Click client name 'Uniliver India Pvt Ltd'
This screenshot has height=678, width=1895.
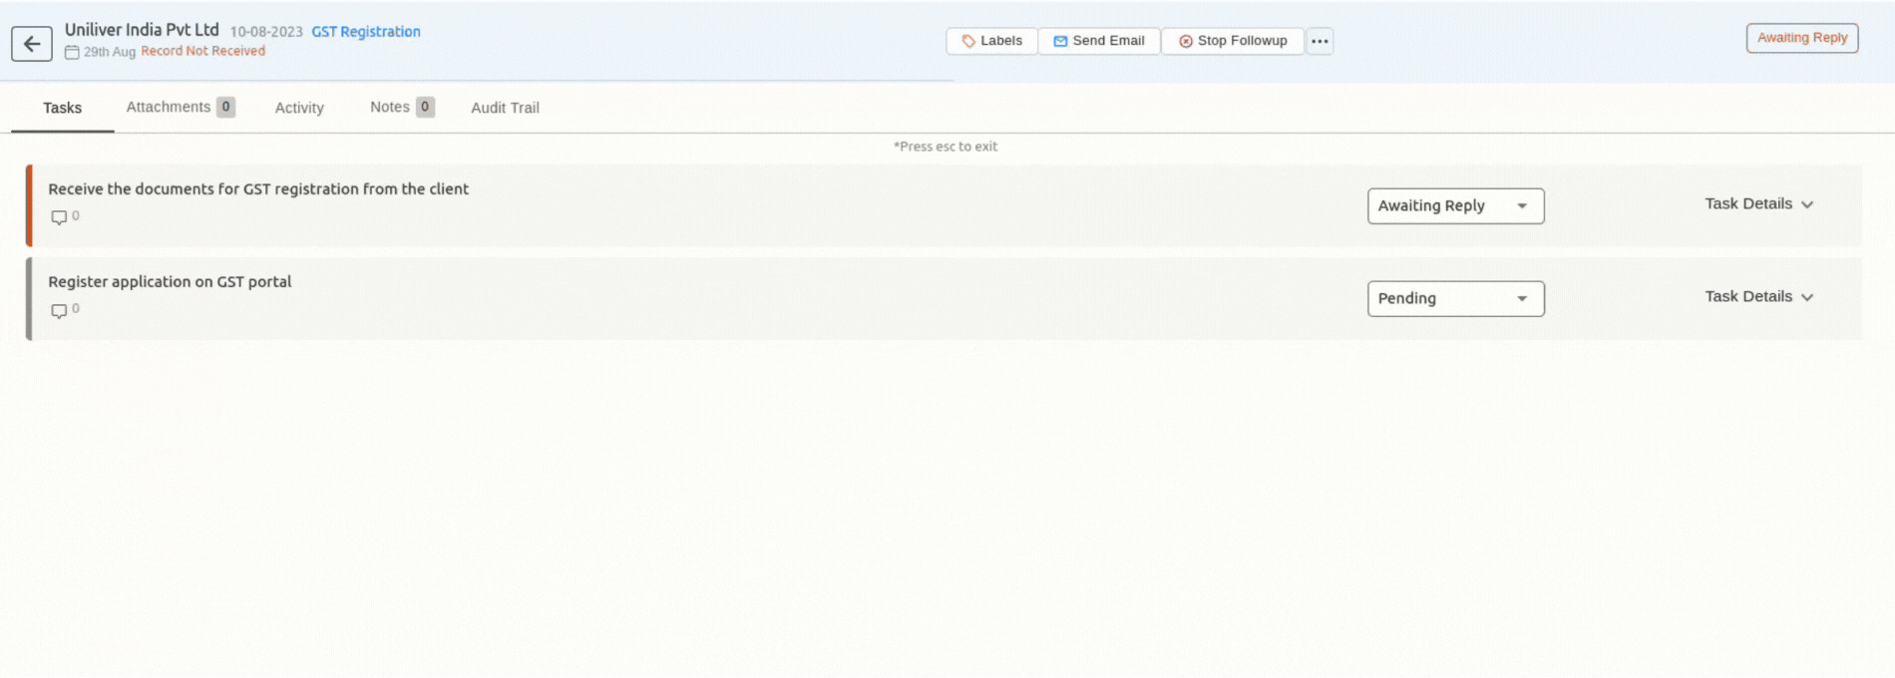click(142, 30)
